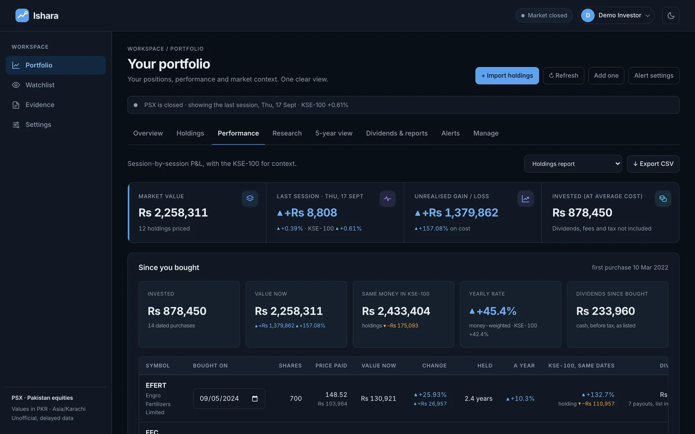Switch to the Holdings tab

[190, 133]
